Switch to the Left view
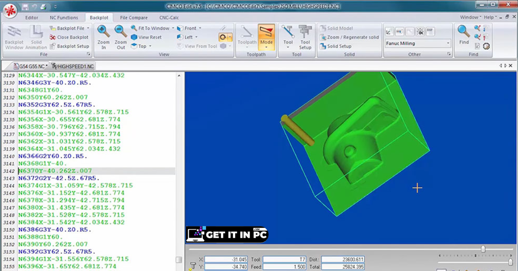Screen dimensions: 518x271 coord(186,37)
